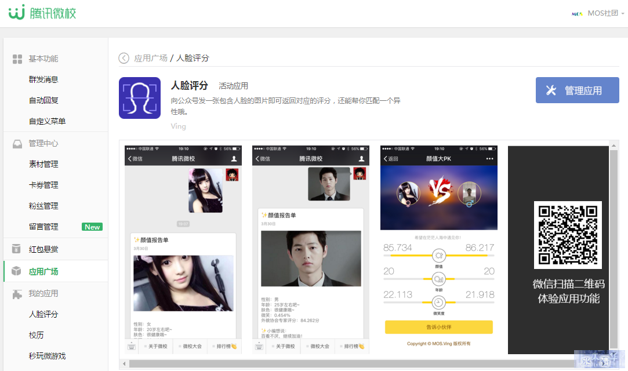View the second screenshot with man's face report
This screenshot has width=628, height=371.
click(x=311, y=250)
